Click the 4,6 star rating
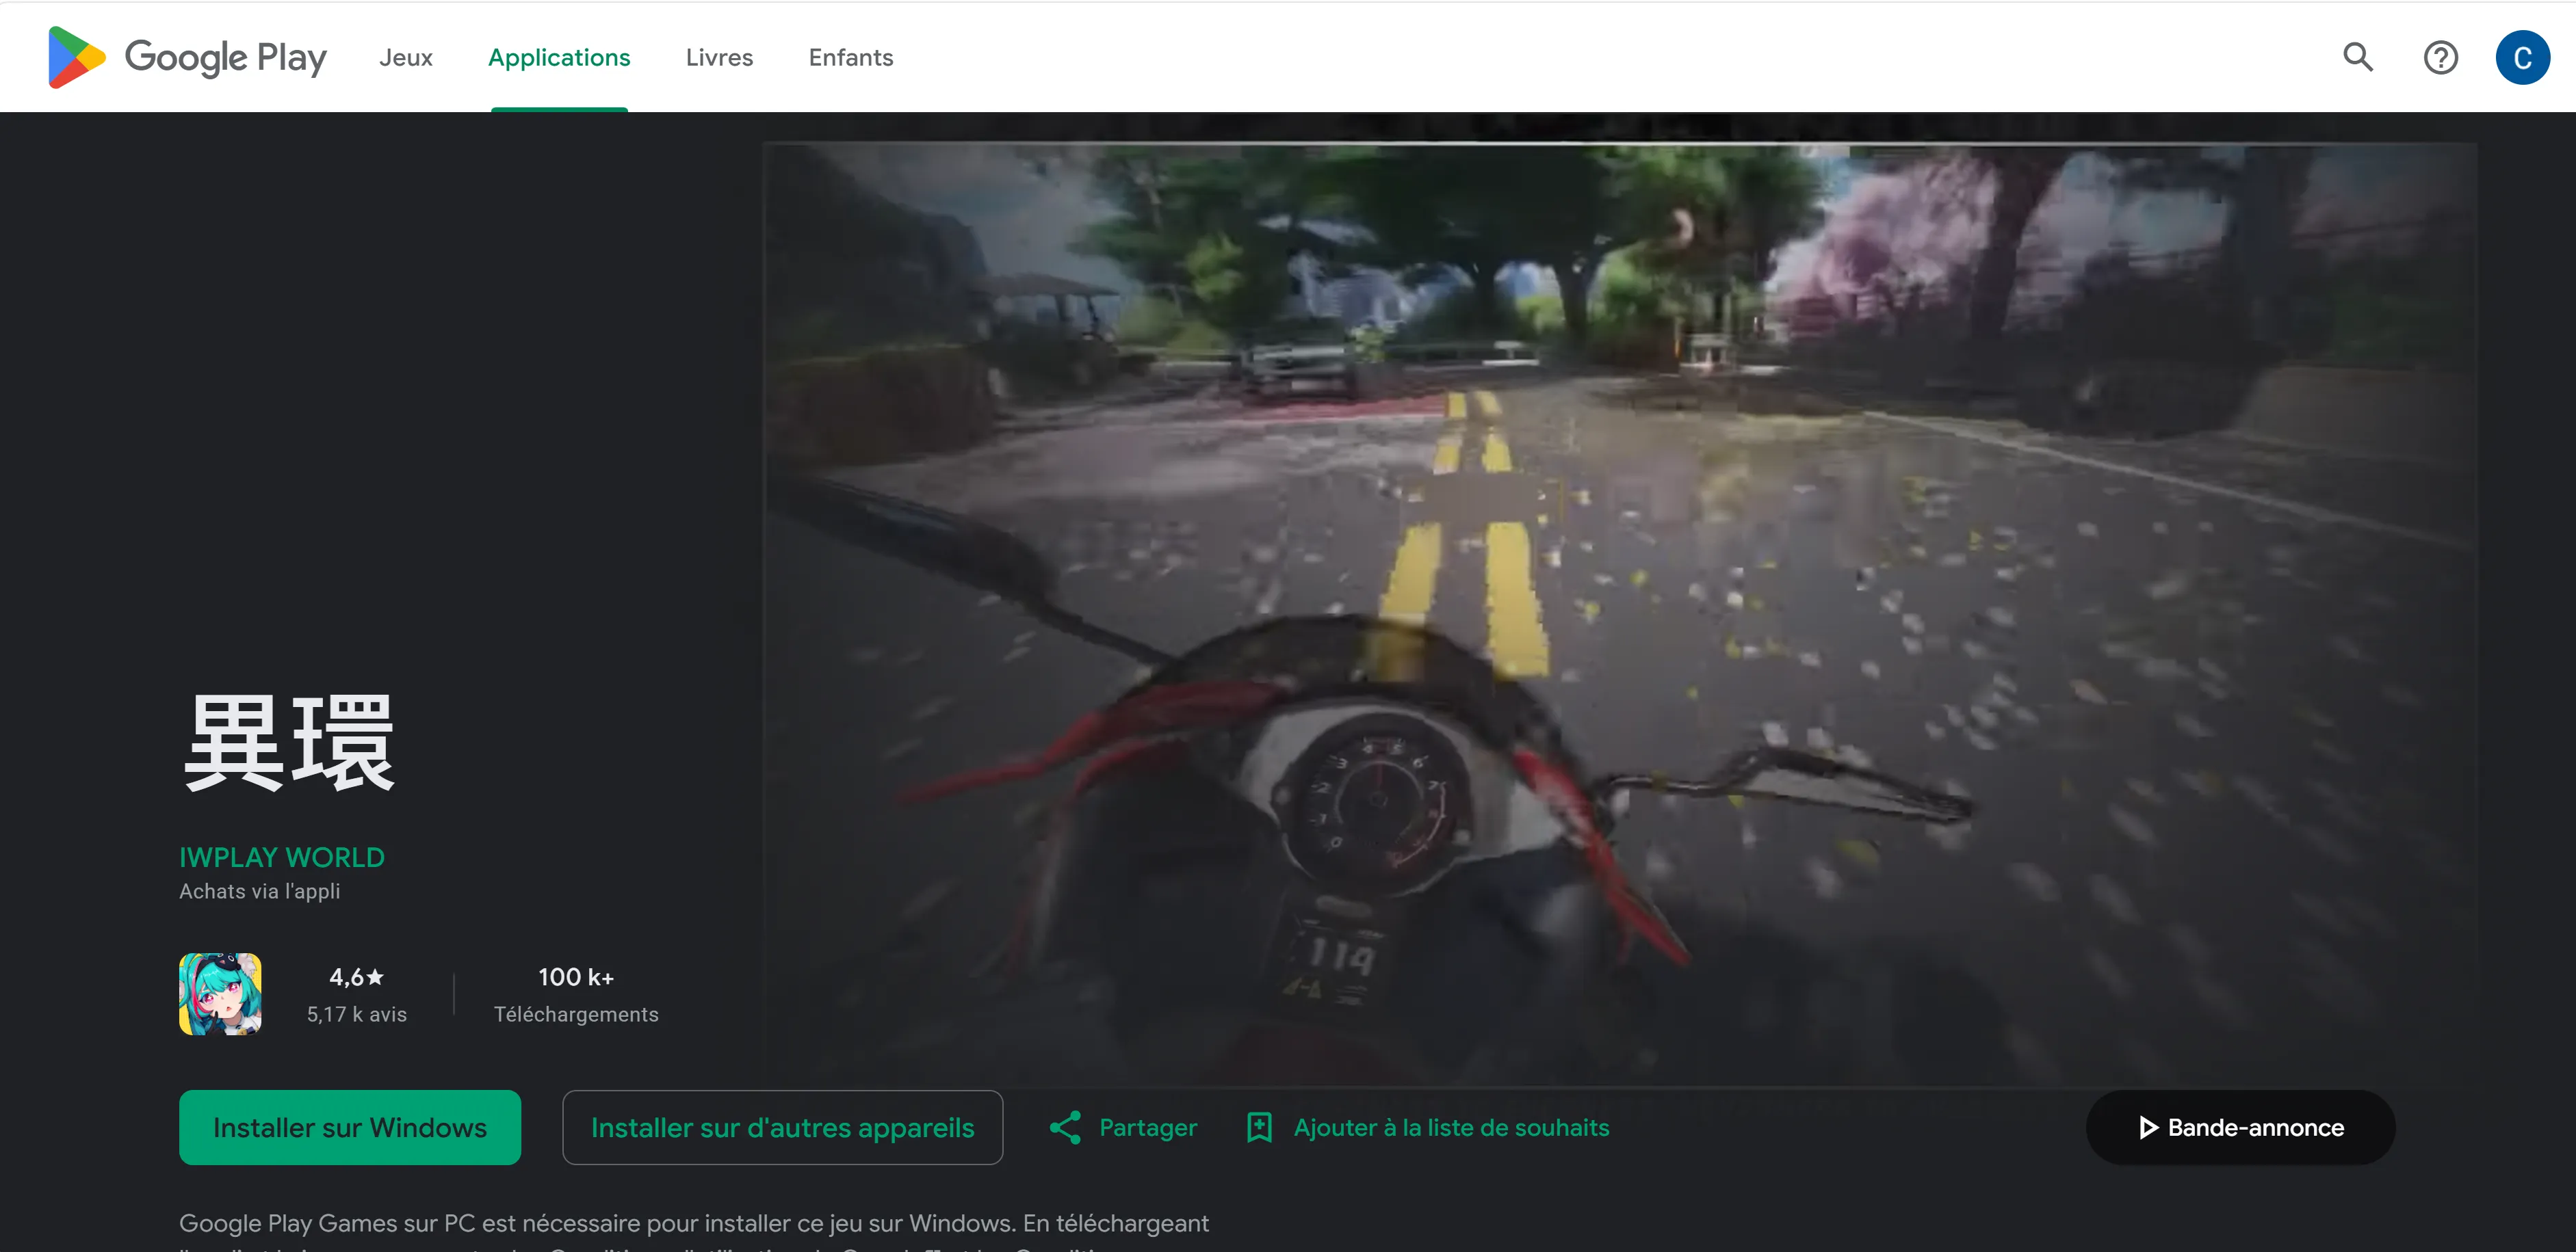Viewport: 2576px width, 1252px height. coord(356,977)
